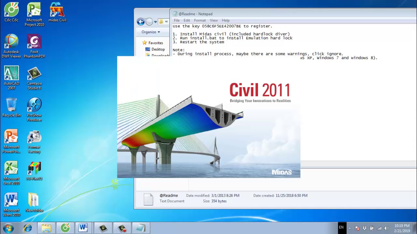Open the Cốc Cốc browser desktop shortcut

11,12
